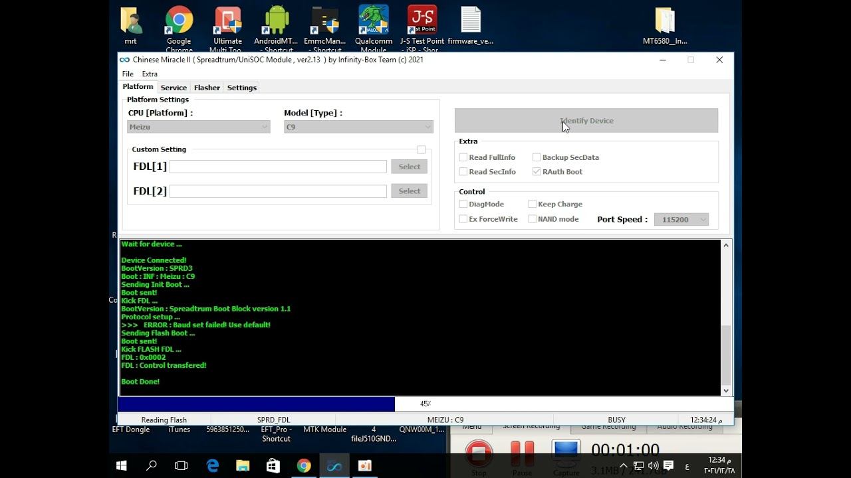The image size is (851, 478).
Task: Toggle the Read FullInfo checkbox
Action: [463, 157]
